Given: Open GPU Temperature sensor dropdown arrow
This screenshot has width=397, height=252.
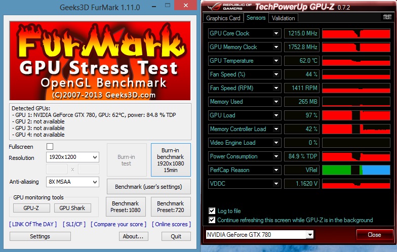Looking at the screenshot, I should [276, 61].
